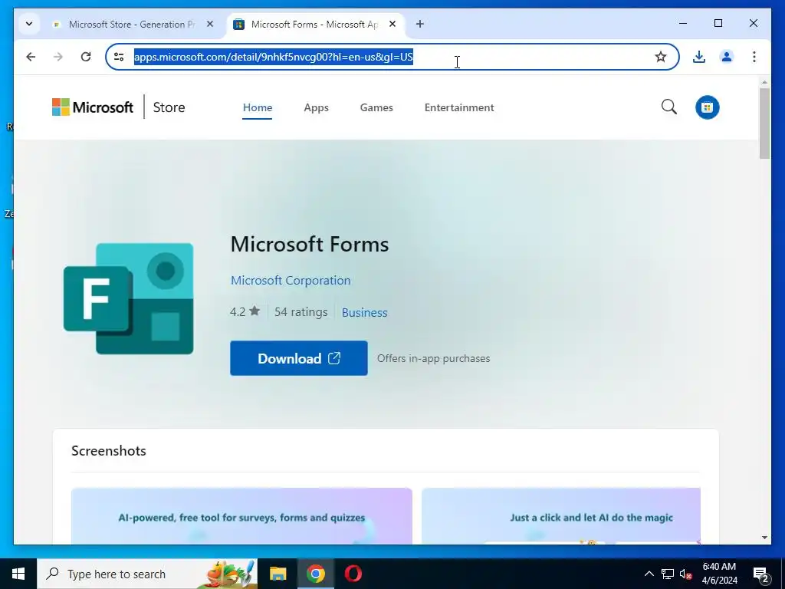
Task: Click the muted volume tray icon
Action: (685, 574)
